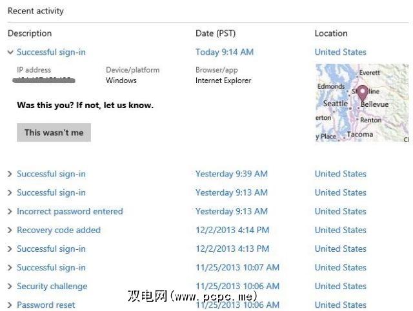
Task: Click United States in the Password reset row
Action: click(340, 305)
